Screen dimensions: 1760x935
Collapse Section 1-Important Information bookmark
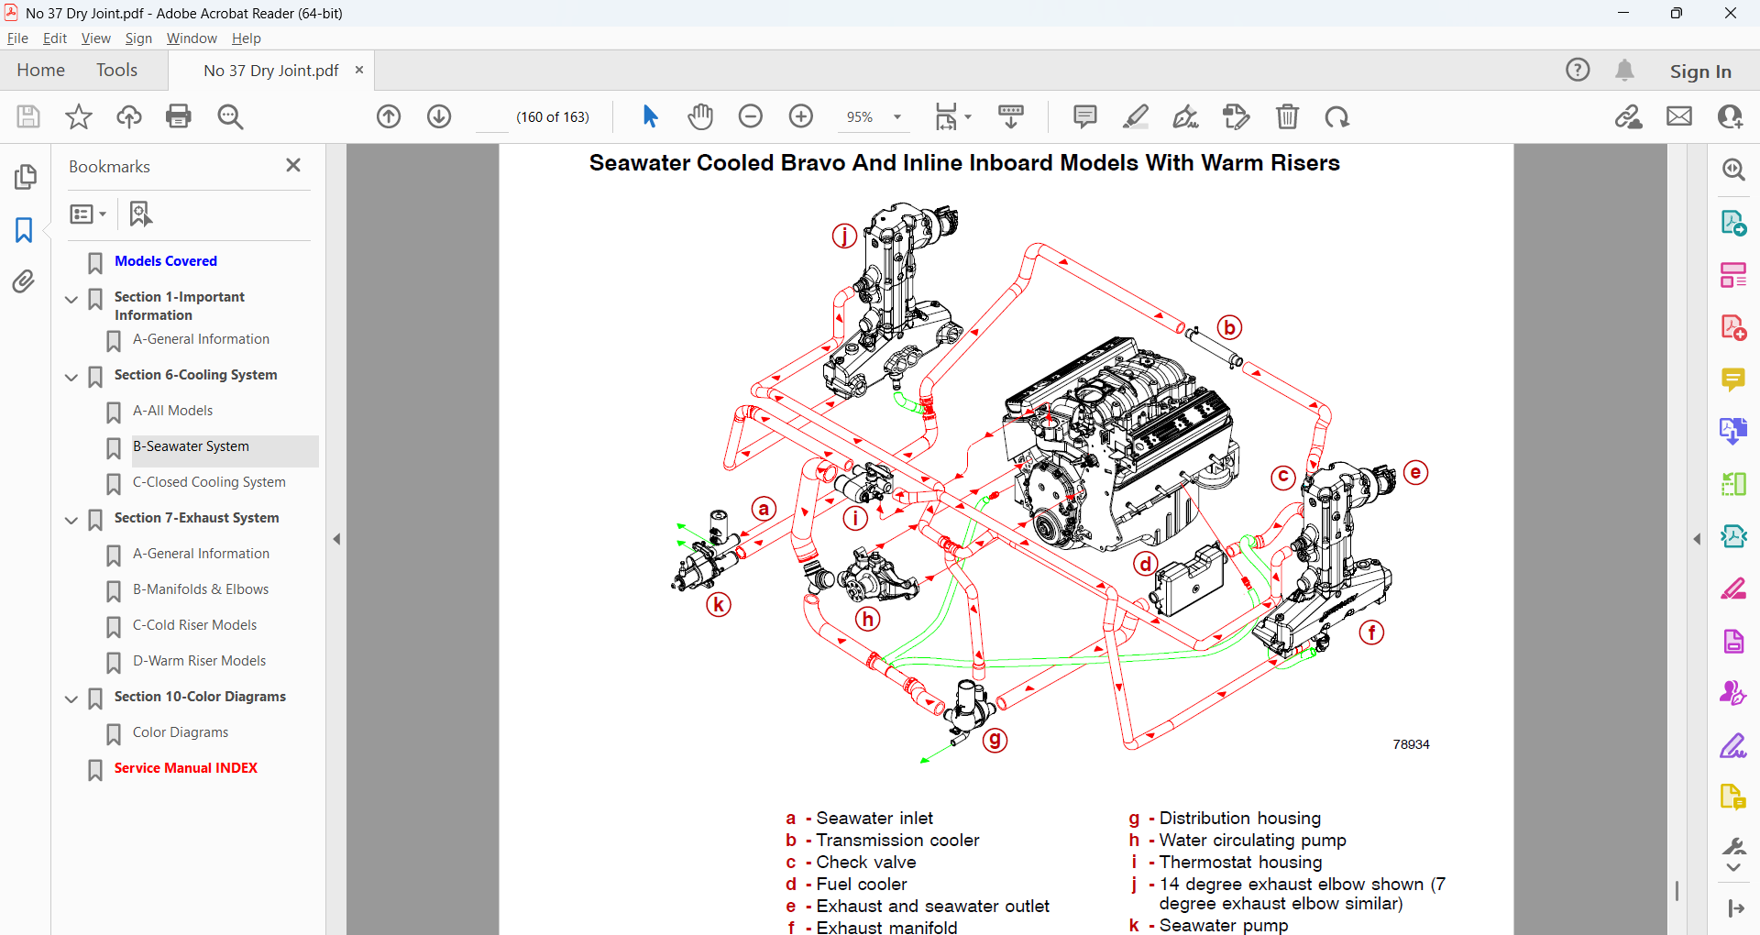pos(71,299)
